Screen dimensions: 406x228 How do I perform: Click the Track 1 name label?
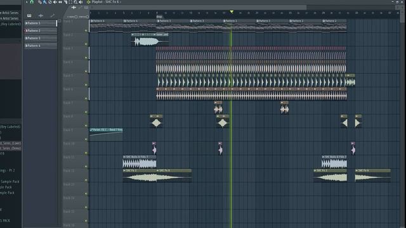click(69, 22)
